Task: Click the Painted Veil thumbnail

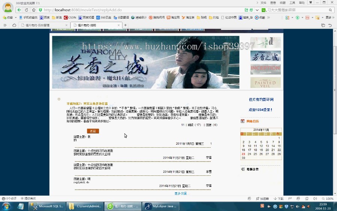Action: [x=265, y=82]
